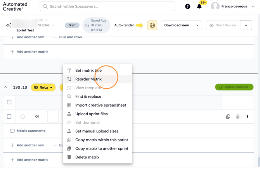Delete row 01 with the trash icon
Image resolution: width=260 pixels, height=169 pixels.
tap(238, 116)
